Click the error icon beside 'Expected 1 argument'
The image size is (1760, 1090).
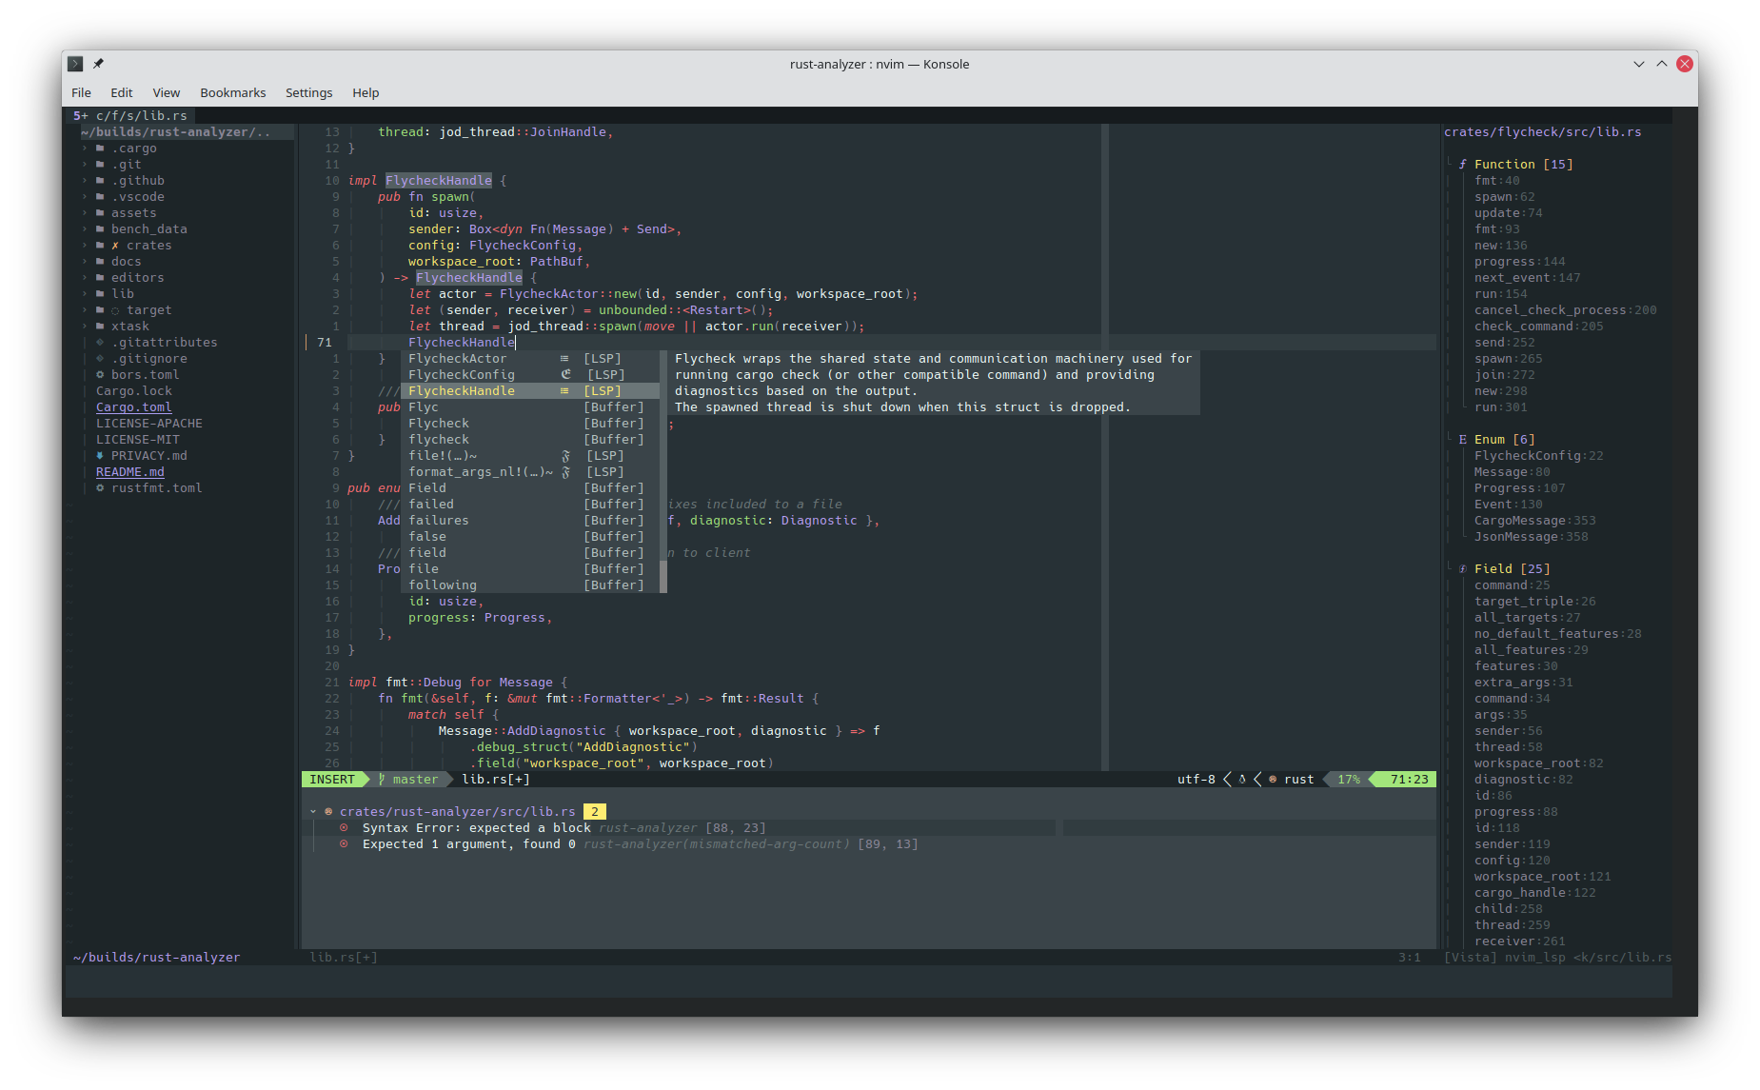click(x=344, y=844)
